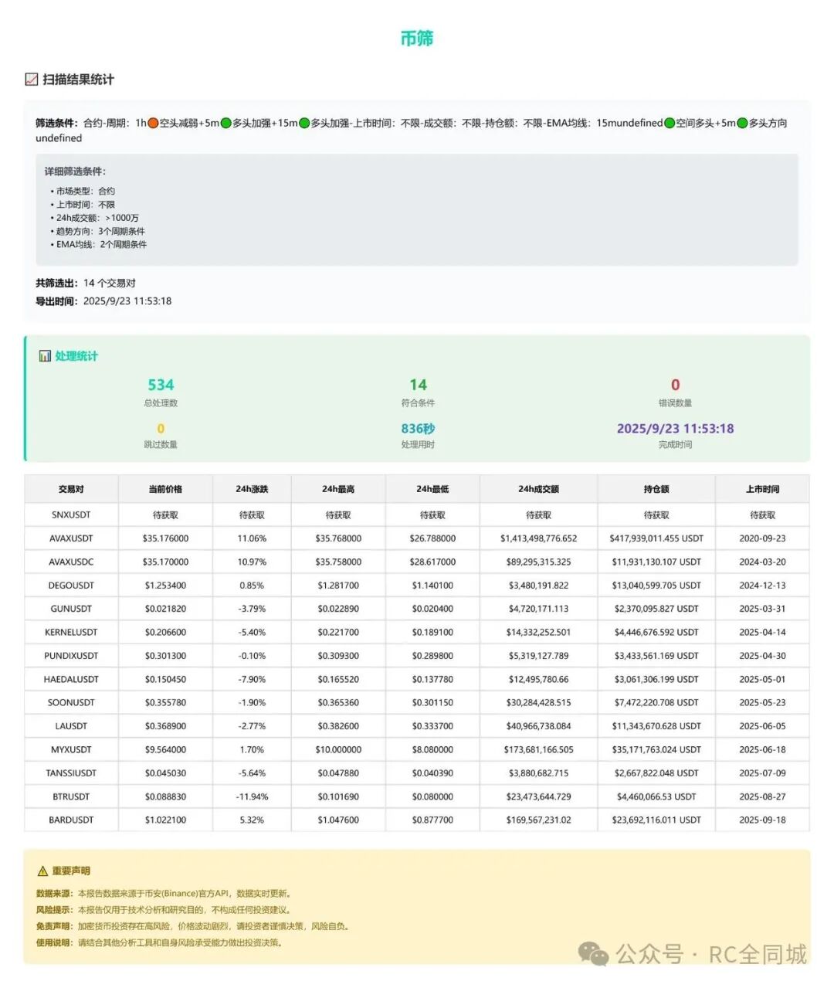Viewport: 834px width, 988px height.
Task: Click the 5.32% change for BARDUSDT
Action: tap(252, 820)
